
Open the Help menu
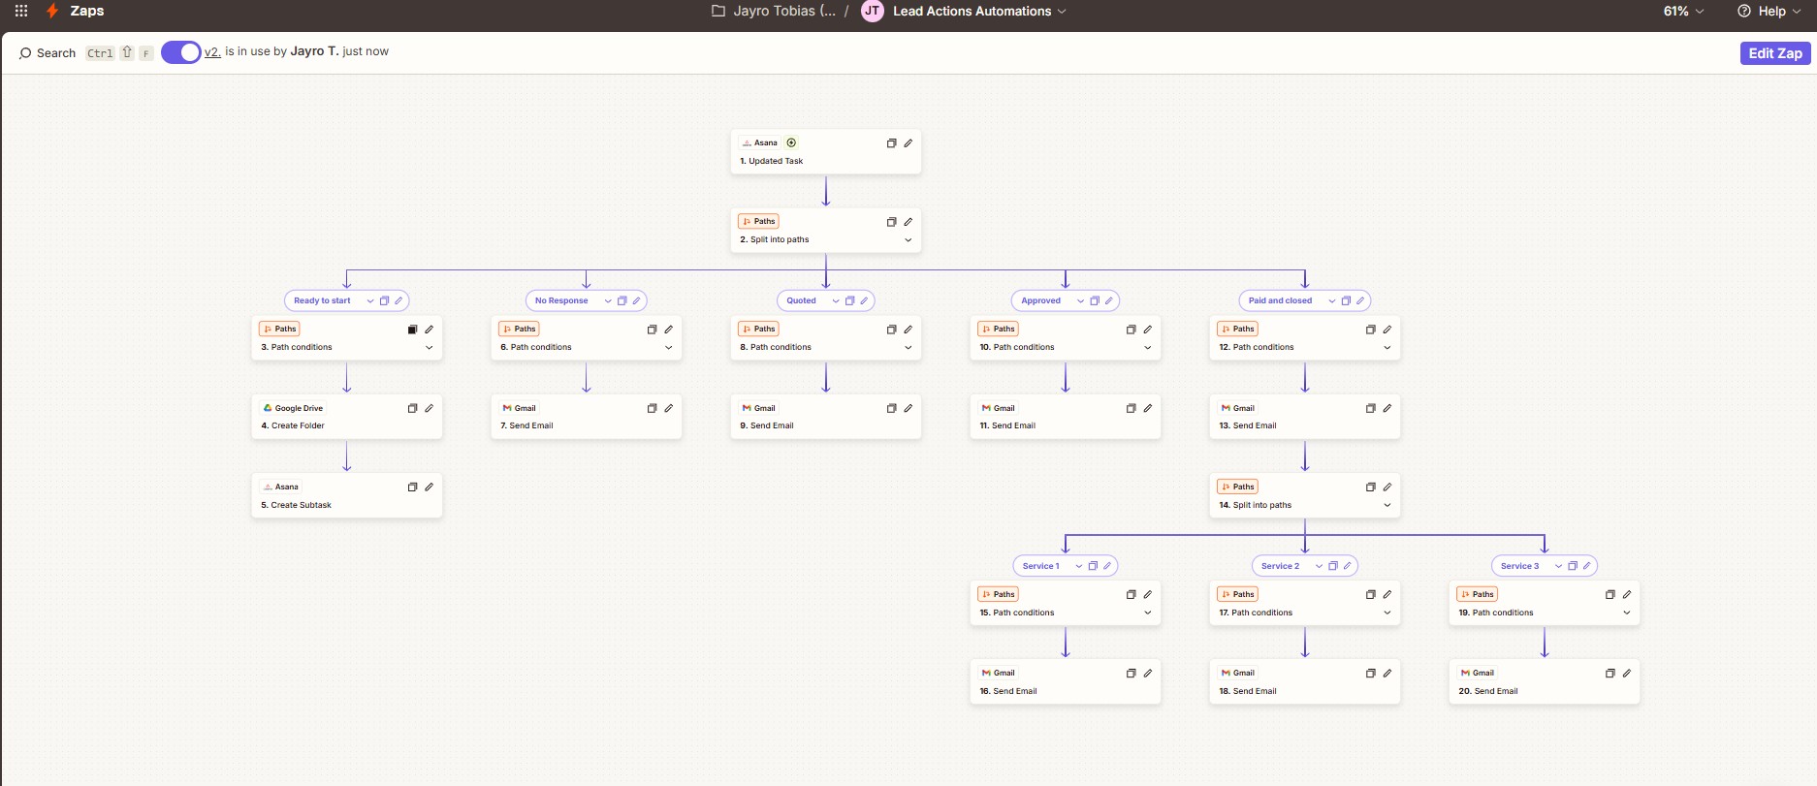(x=1769, y=11)
